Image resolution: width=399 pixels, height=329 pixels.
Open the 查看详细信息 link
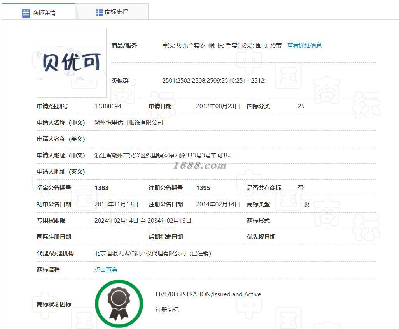point(304,46)
